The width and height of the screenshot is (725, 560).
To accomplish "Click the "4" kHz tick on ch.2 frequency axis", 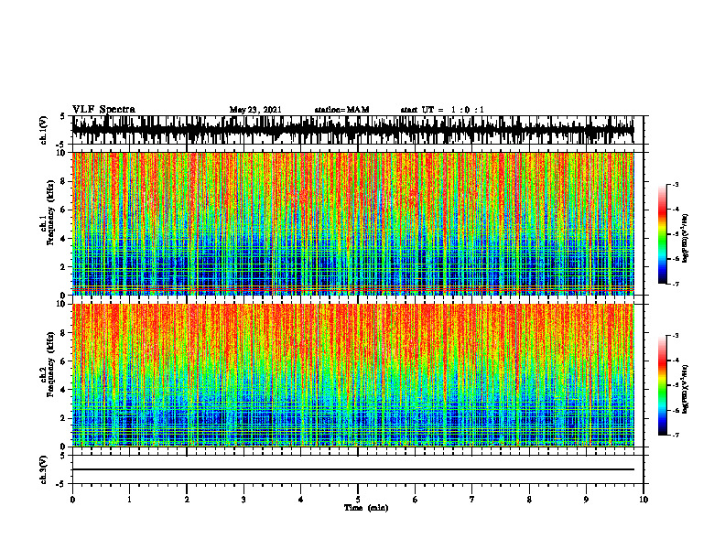I will coord(63,390).
